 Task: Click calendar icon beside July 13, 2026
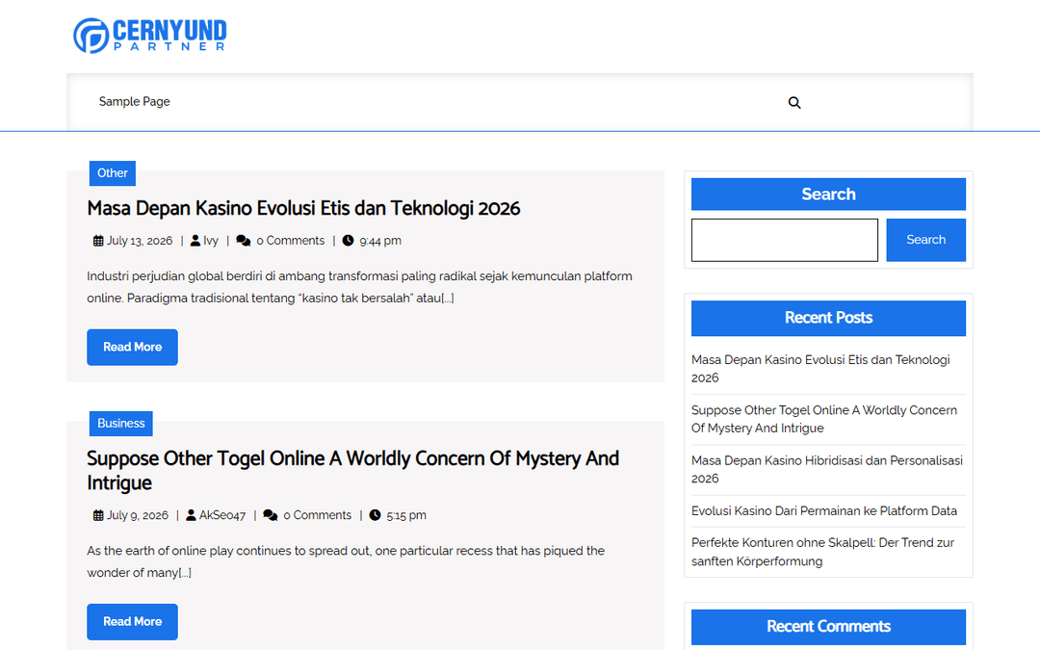pos(98,241)
